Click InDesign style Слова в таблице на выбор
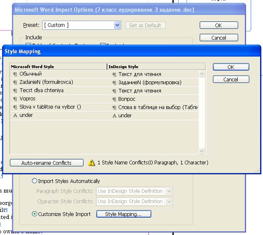Screen dimensions: 263x235 point(158,107)
